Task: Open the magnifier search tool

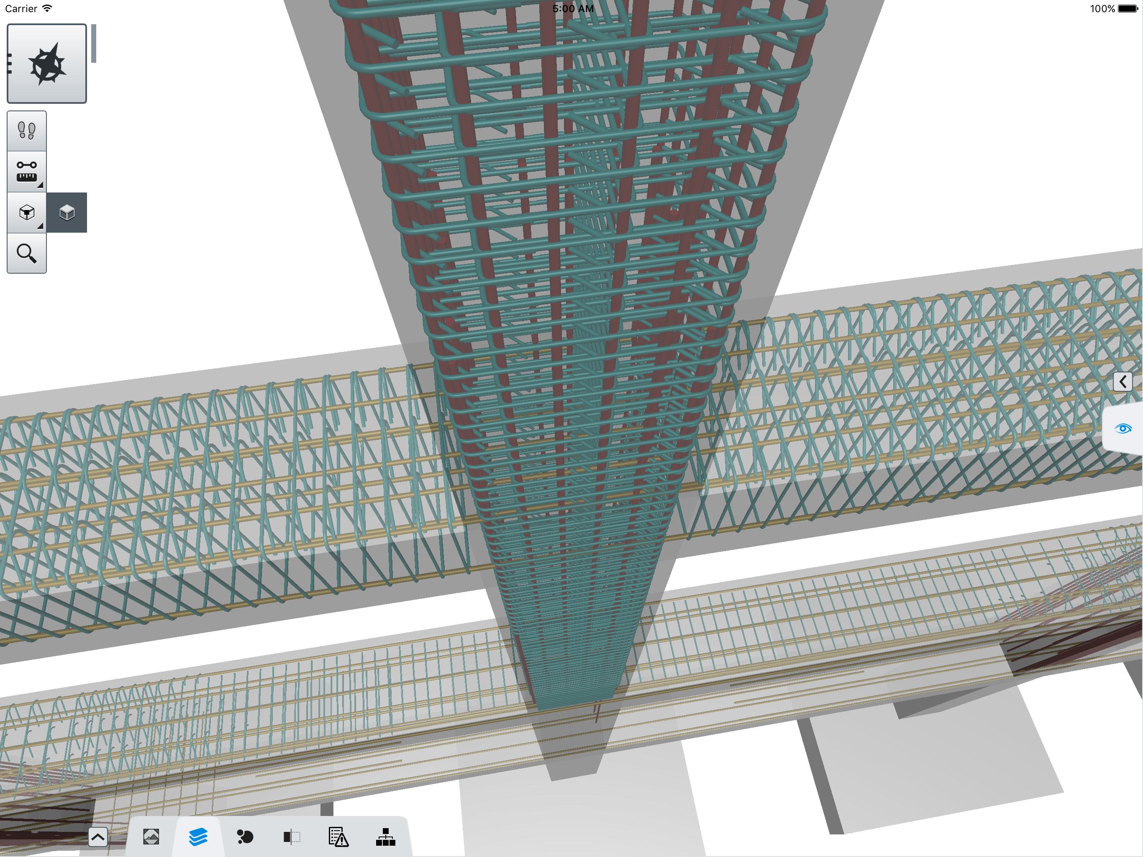Action: coord(26,253)
